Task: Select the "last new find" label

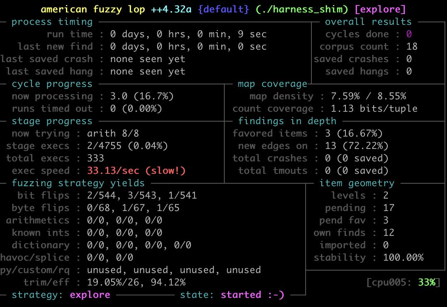Action: pos(55,47)
